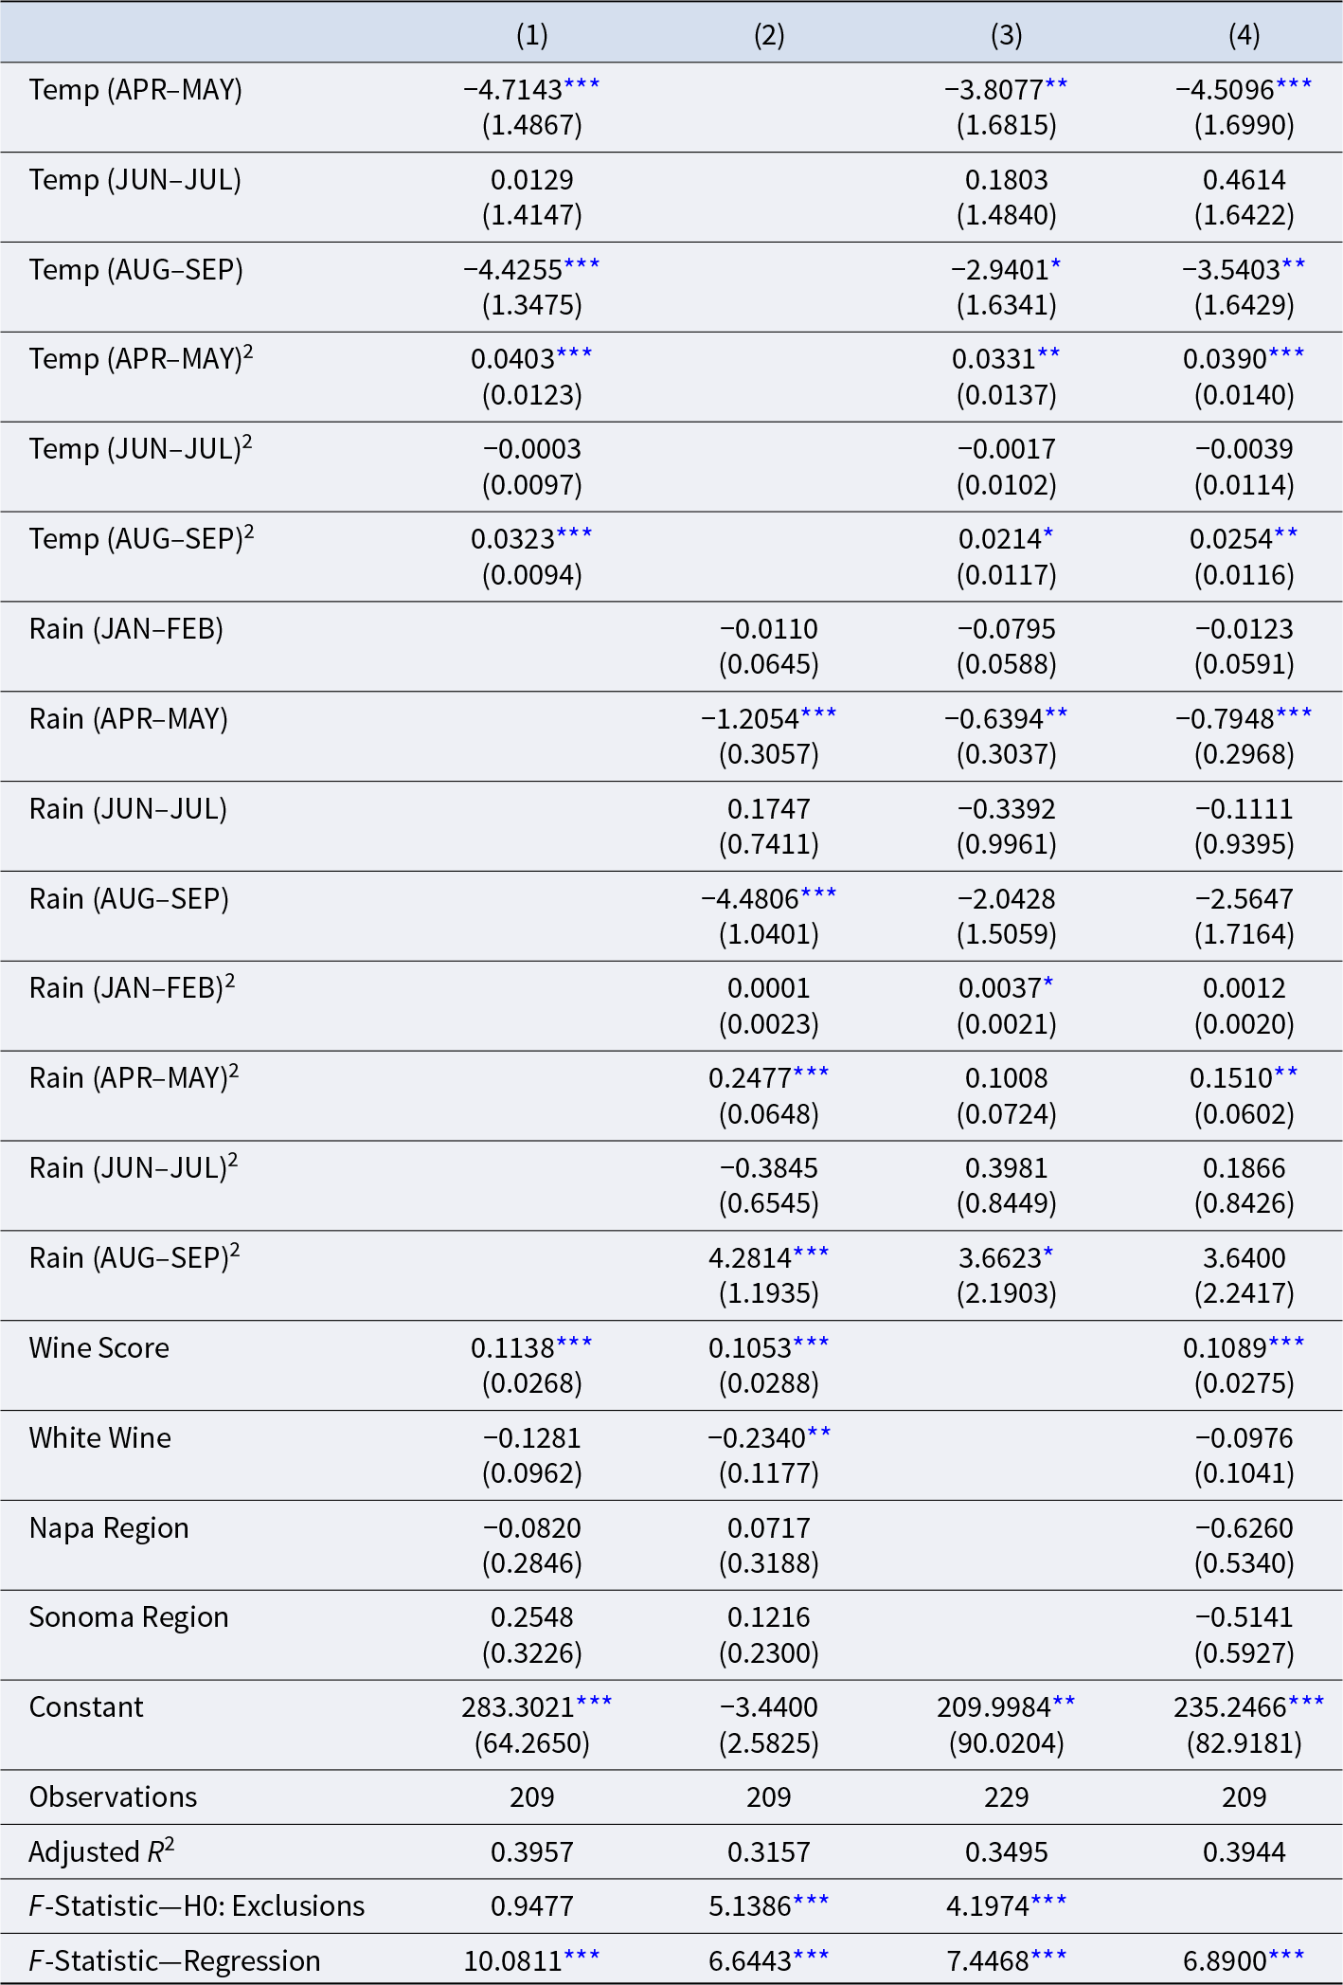The width and height of the screenshot is (1343, 1985).
Task: Select the coefficient value 0.3957
Action: (x=531, y=1851)
